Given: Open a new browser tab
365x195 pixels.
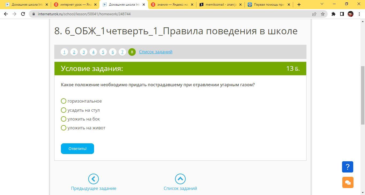Looking at the screenshot, I should 299,5.
